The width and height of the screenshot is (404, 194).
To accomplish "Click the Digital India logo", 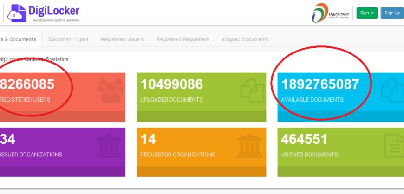I will pos(330,13).
